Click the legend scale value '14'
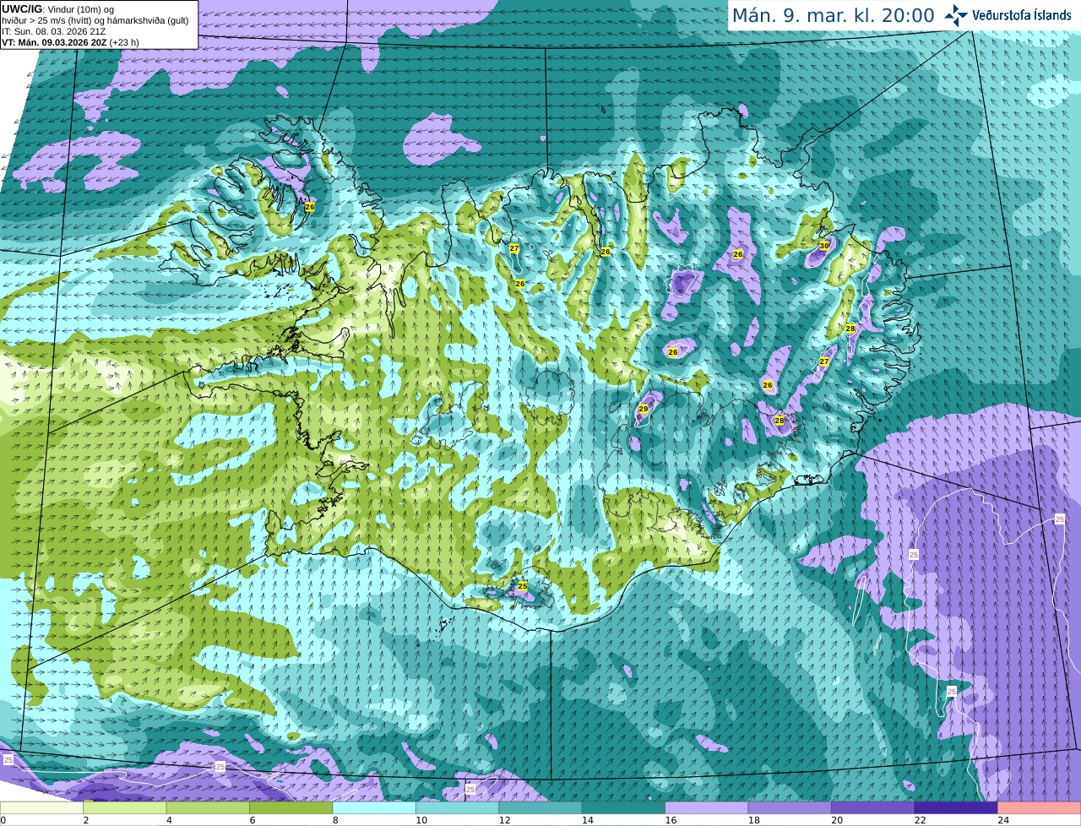Image resolution: width=1081 pixels, height=826 pixels. click(588, 820)
